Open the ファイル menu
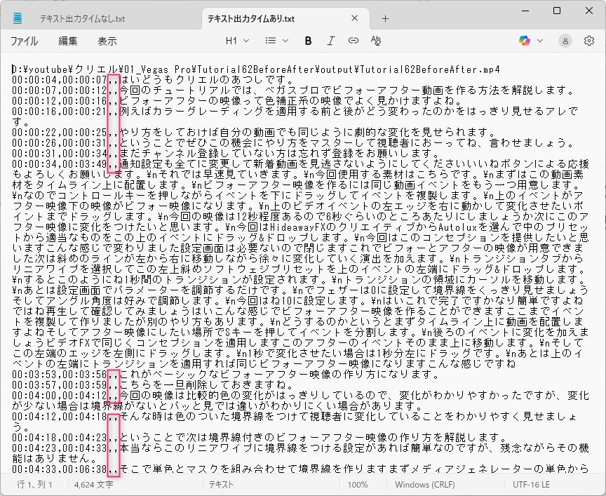This screenshot has width=606, height=496. (x=24, y=41)
